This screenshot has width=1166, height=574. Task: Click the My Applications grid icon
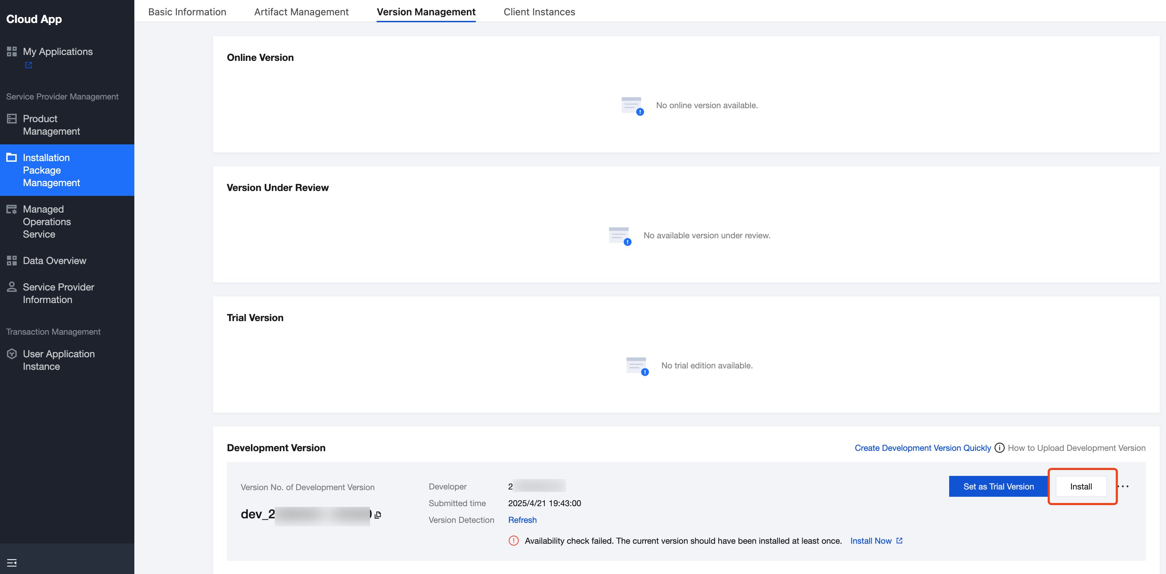(x=12, y=51)
